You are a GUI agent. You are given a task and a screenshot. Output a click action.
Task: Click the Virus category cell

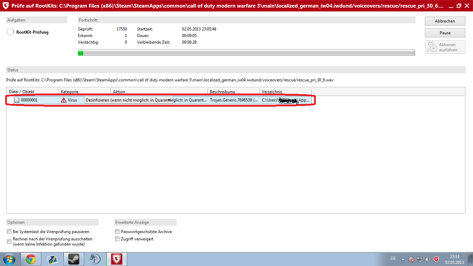click(x=72, y=100)
